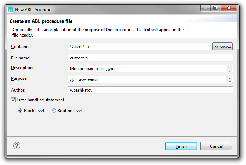Click Purpose field's down arrow
Viewport: 246px width, 165px height.
(x=230, y=81)
